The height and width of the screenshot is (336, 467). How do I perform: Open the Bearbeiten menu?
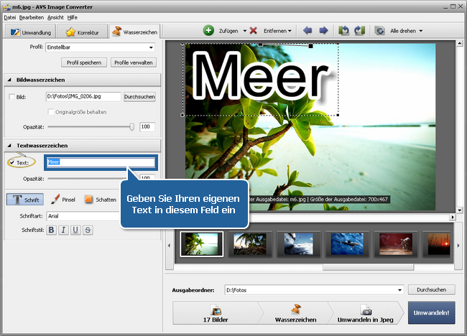(x=32, y=17)
